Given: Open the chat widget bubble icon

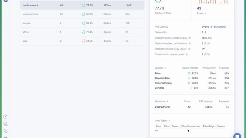Looking at the screenshot, I should pos(237,136).
